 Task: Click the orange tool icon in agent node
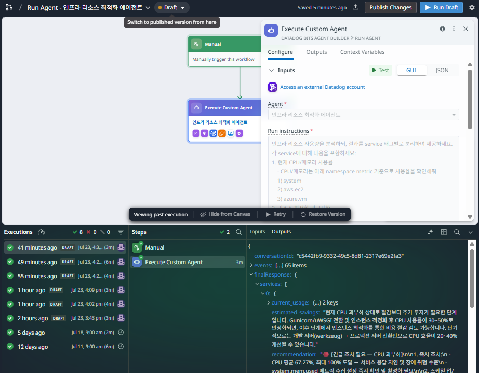click(222, 133)
